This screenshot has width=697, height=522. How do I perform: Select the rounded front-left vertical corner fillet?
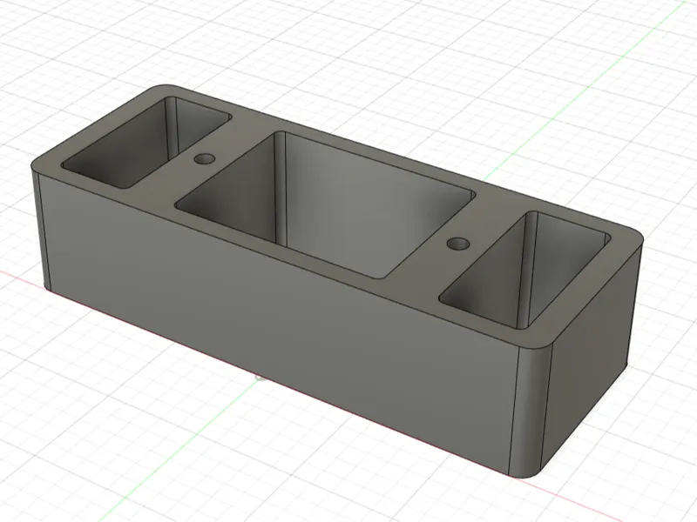[39, 231]
